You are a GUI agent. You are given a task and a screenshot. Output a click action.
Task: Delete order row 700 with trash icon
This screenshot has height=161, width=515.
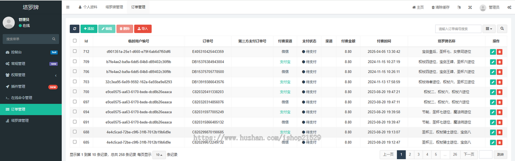[500, 92]
